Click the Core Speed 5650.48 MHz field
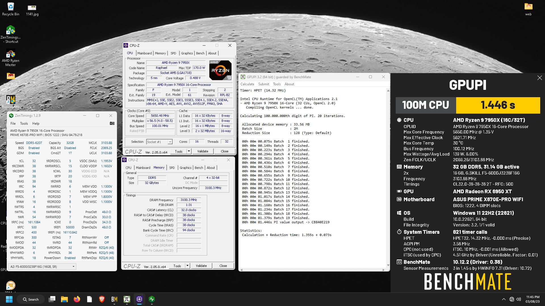Viewport: 545px width, 306px height. pos(160,116)
